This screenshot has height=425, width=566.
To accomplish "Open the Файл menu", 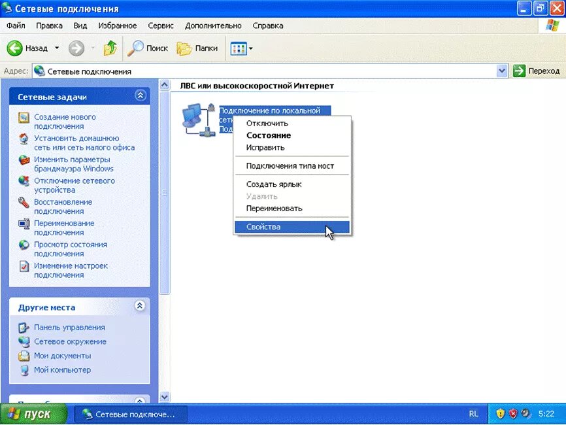I will (16, 25).
